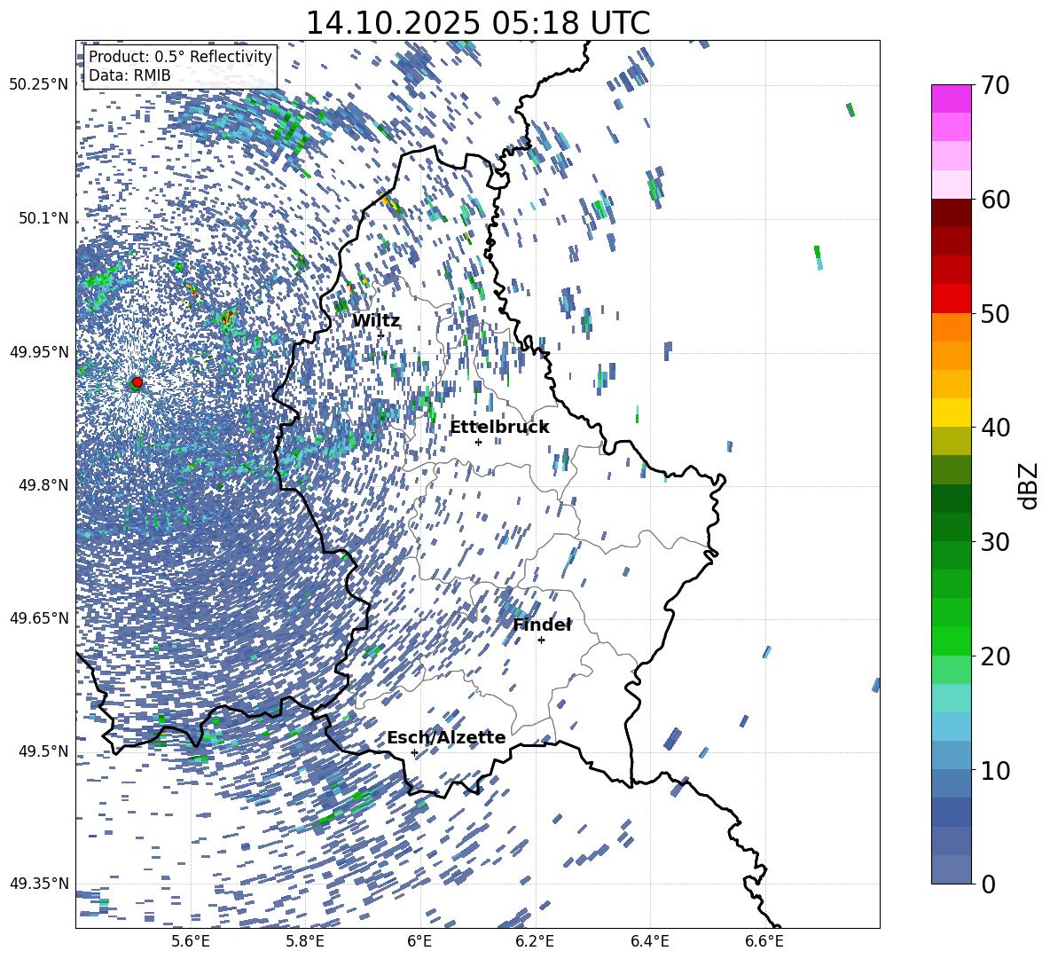Click the 6.6°E longitude label
Image resolution: width=1050 pixels, height=959 pixels.
click(x=764, y=941)
